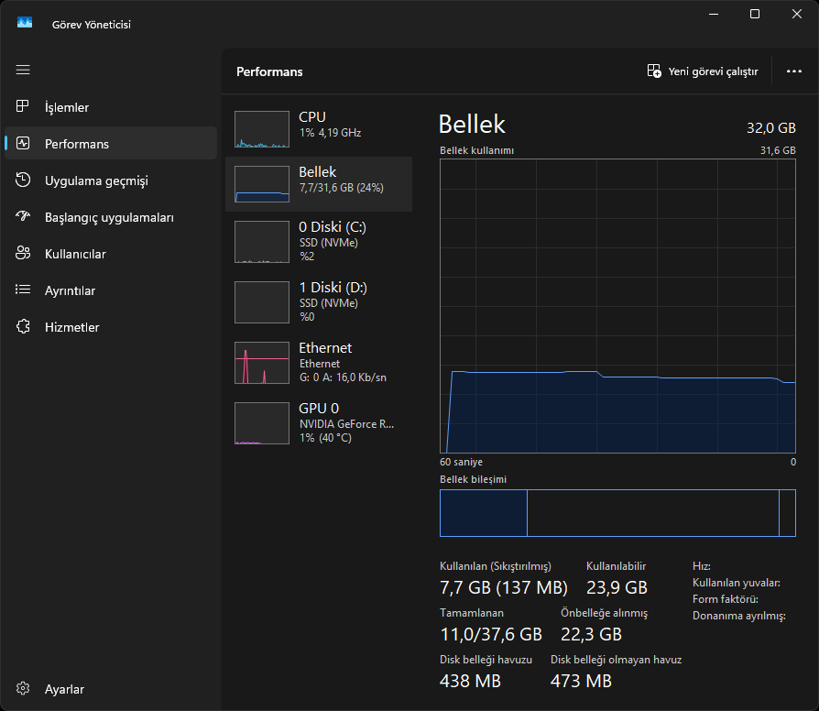Viewport: 819px width, 711px height.
Task: Click Yeni görevi çalıştır button
Action: coord(703,71)
